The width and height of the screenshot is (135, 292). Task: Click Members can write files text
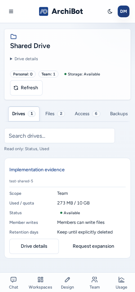81,222
